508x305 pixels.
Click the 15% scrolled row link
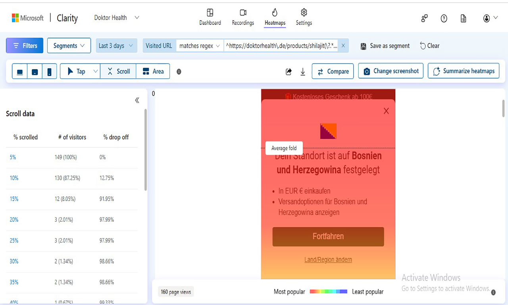pyautogui.click(x=14, y=199)
